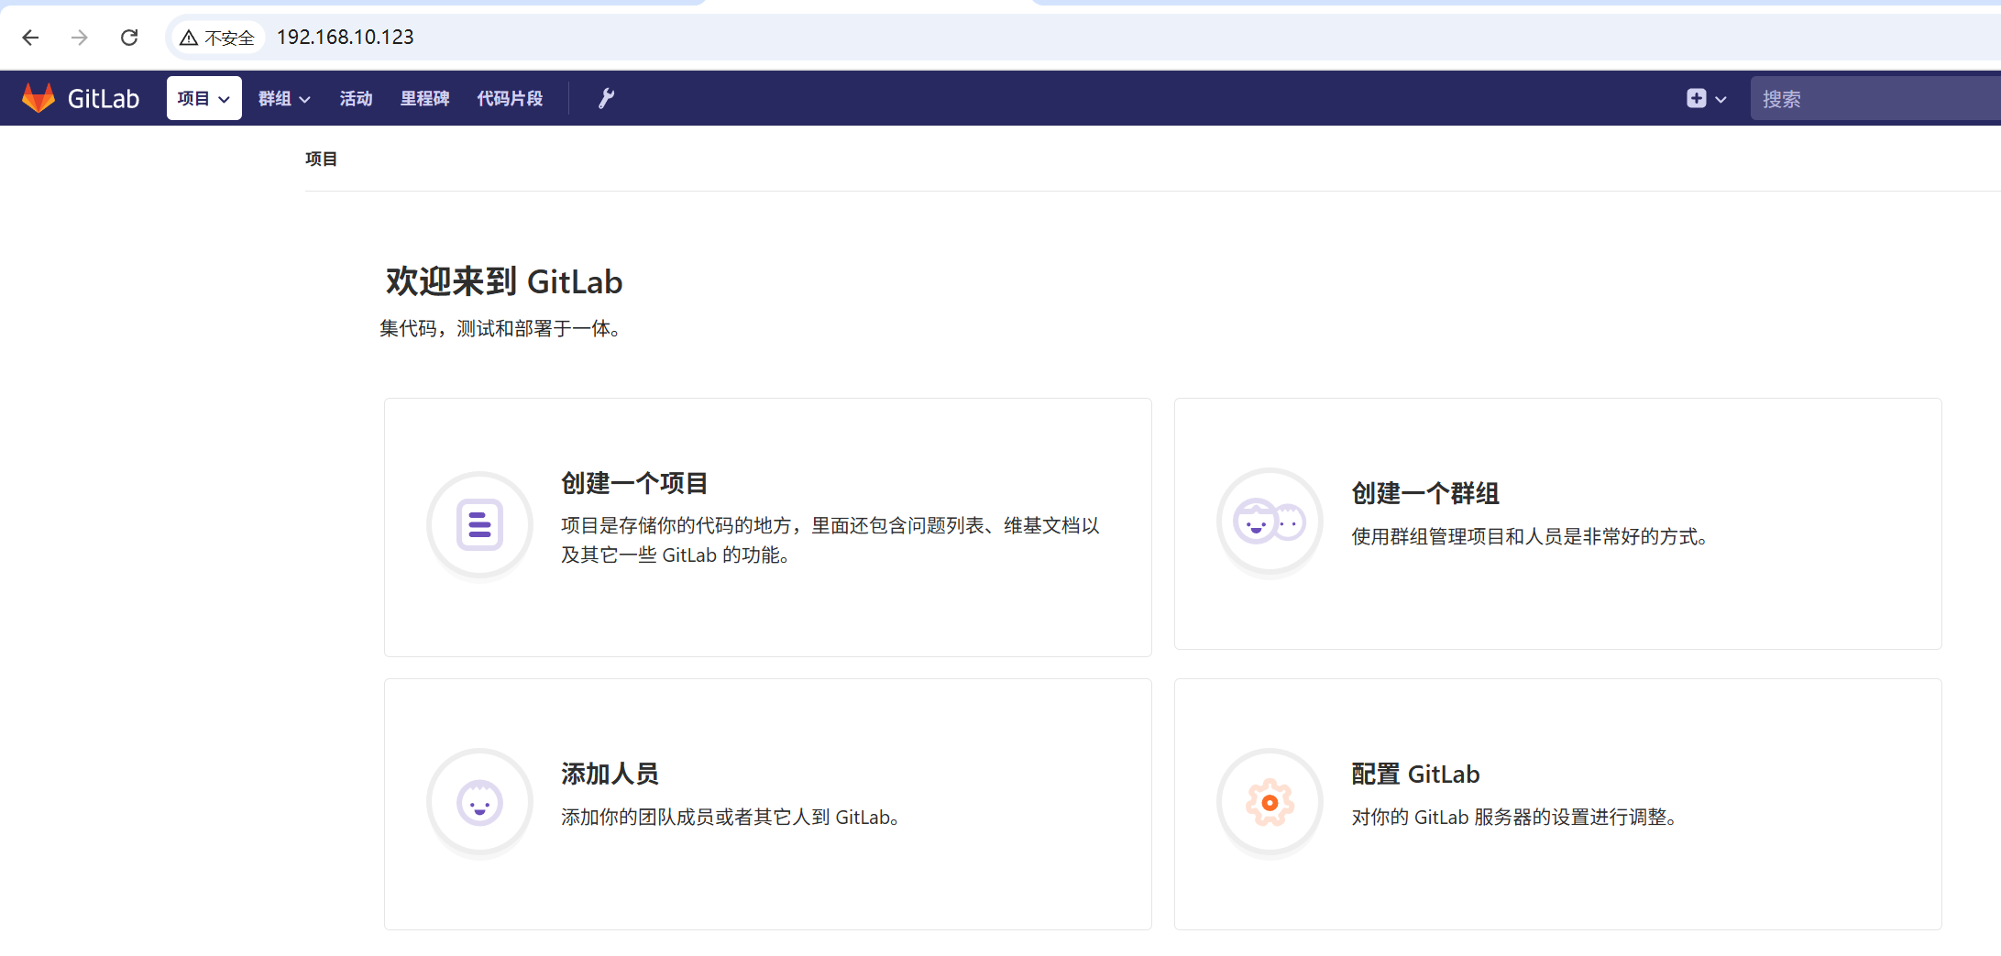Click the create group faces icon
Image resolution: width=2001 pixels, height=956 pixels.
click(x=1270, y=522)
